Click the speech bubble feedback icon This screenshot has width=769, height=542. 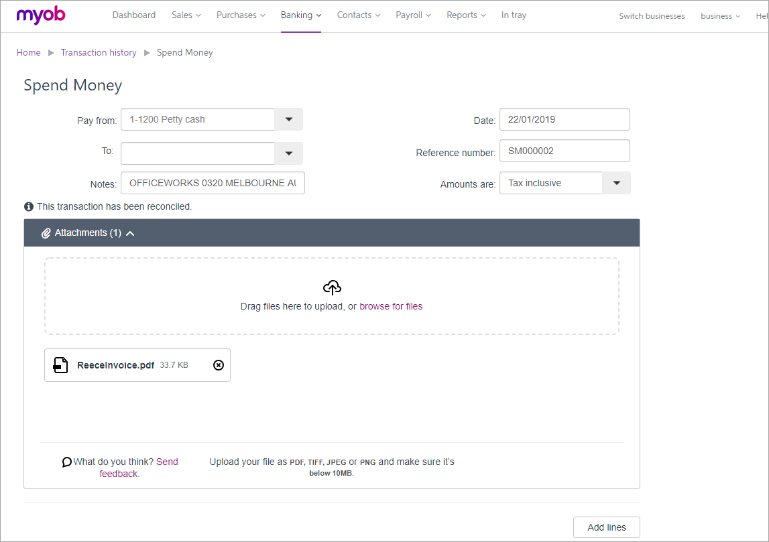[66, 462]
